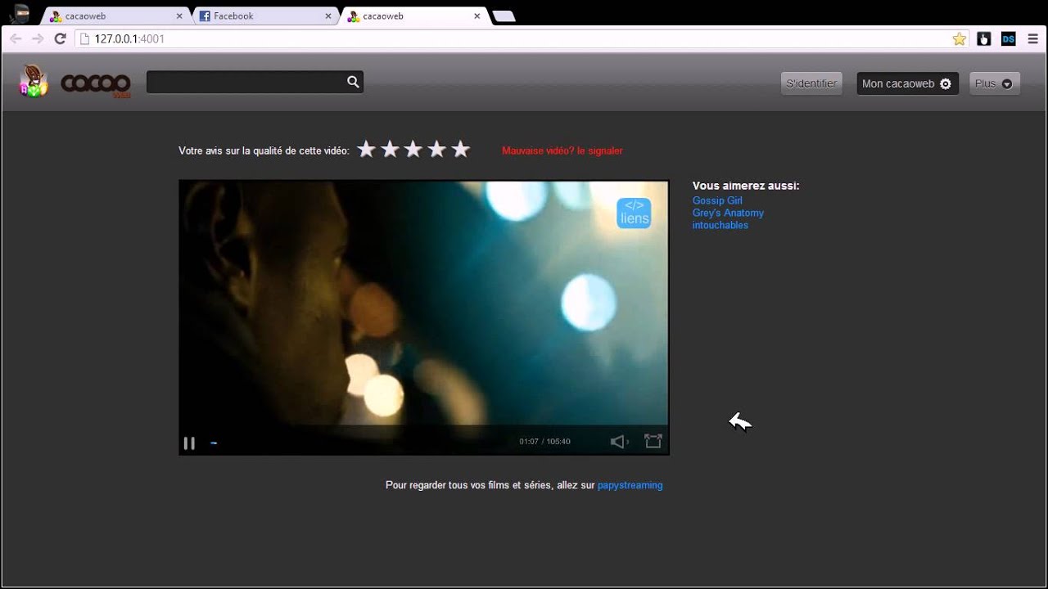Open a new browser tab
Screen dimensions: 1048x589
[504, 16]
